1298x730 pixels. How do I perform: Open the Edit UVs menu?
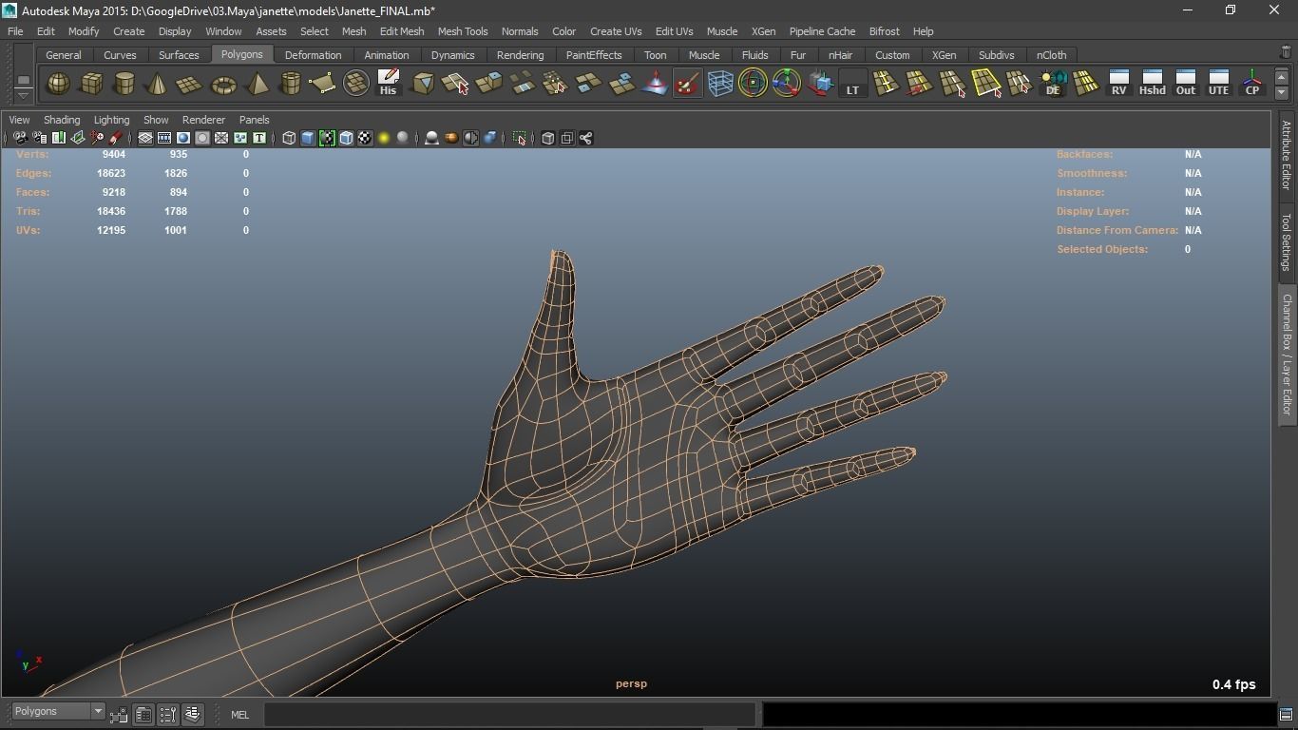(x=675, y=31)
